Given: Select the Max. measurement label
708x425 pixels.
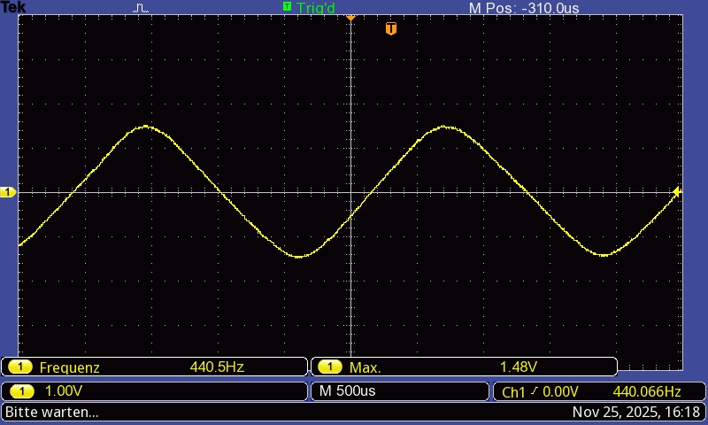Looking at the screenshot, I should point(365,367).
